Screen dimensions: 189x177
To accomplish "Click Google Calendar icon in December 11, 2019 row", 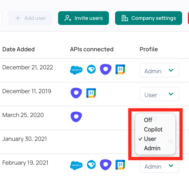I will pyautogui.click(x=91, y=93).
